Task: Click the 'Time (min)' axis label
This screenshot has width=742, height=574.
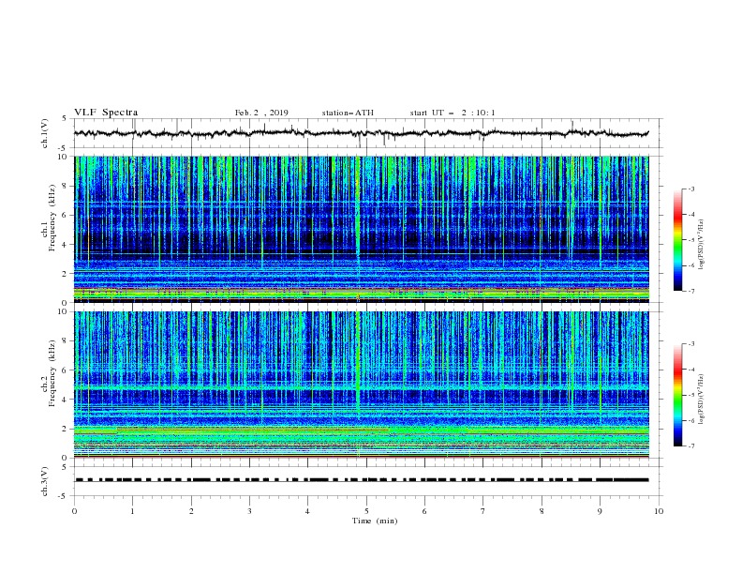Action: click(x=375, y=521)
